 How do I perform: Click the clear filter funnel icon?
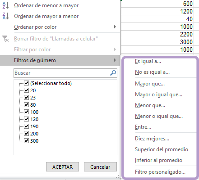(6, 39)
